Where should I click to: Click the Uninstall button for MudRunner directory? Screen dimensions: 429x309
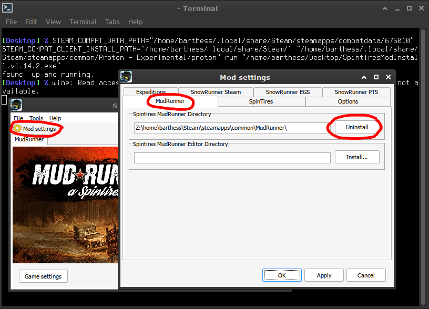(x=357, y=127)
